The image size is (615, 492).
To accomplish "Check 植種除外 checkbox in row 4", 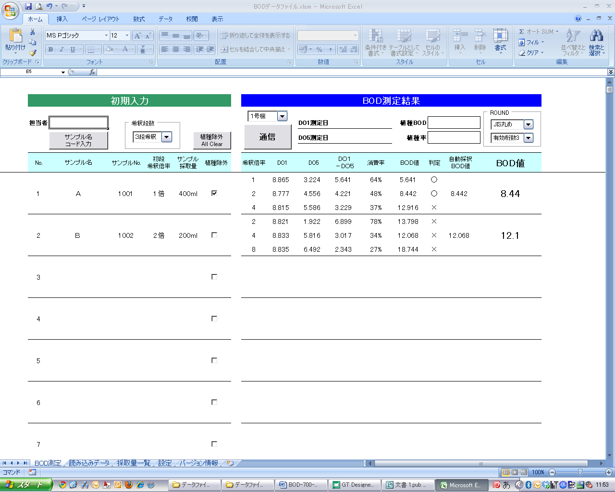I will pos(214,319).
